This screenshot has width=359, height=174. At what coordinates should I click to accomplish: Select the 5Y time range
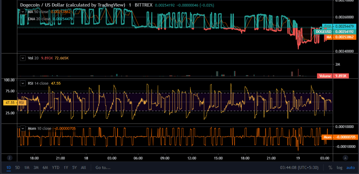(74, 167)
